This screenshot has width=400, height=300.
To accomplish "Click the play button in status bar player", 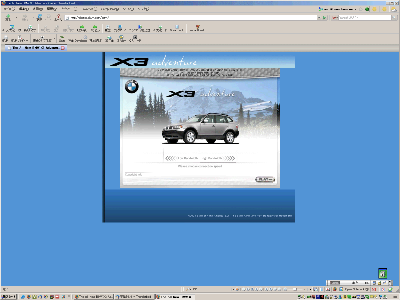I will [x=248, y=289].
